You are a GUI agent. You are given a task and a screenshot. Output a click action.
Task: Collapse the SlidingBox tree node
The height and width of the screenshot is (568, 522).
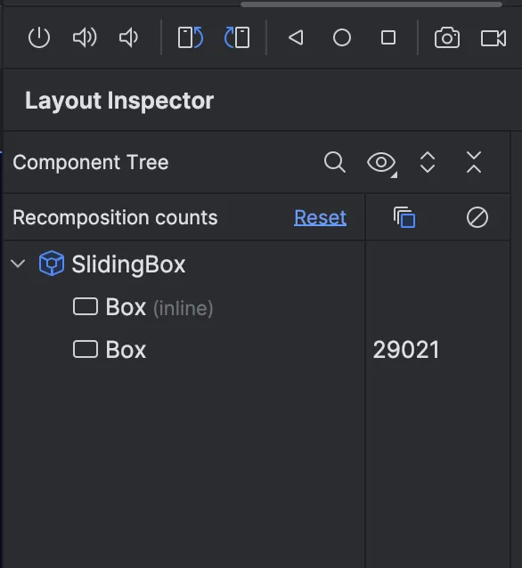click(x=18, y=264)
